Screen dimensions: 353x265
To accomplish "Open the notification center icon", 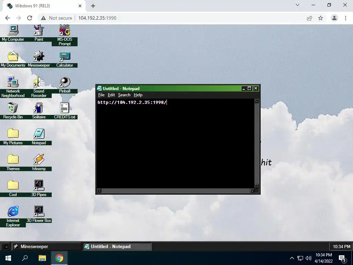I will pyautogui.click(x=342, y=258).
